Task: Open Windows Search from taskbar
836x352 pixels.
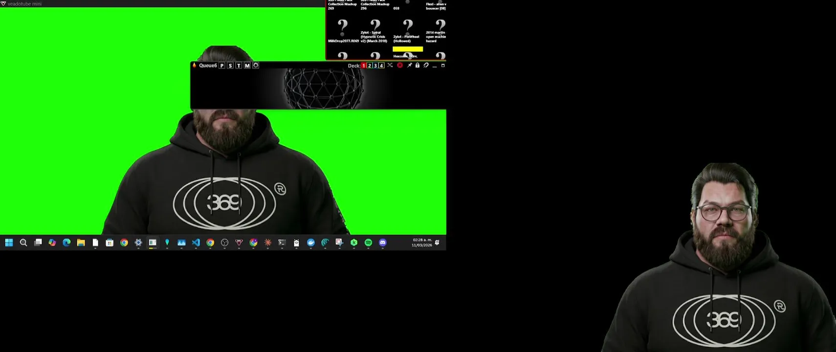Action: tap(23, 242)
